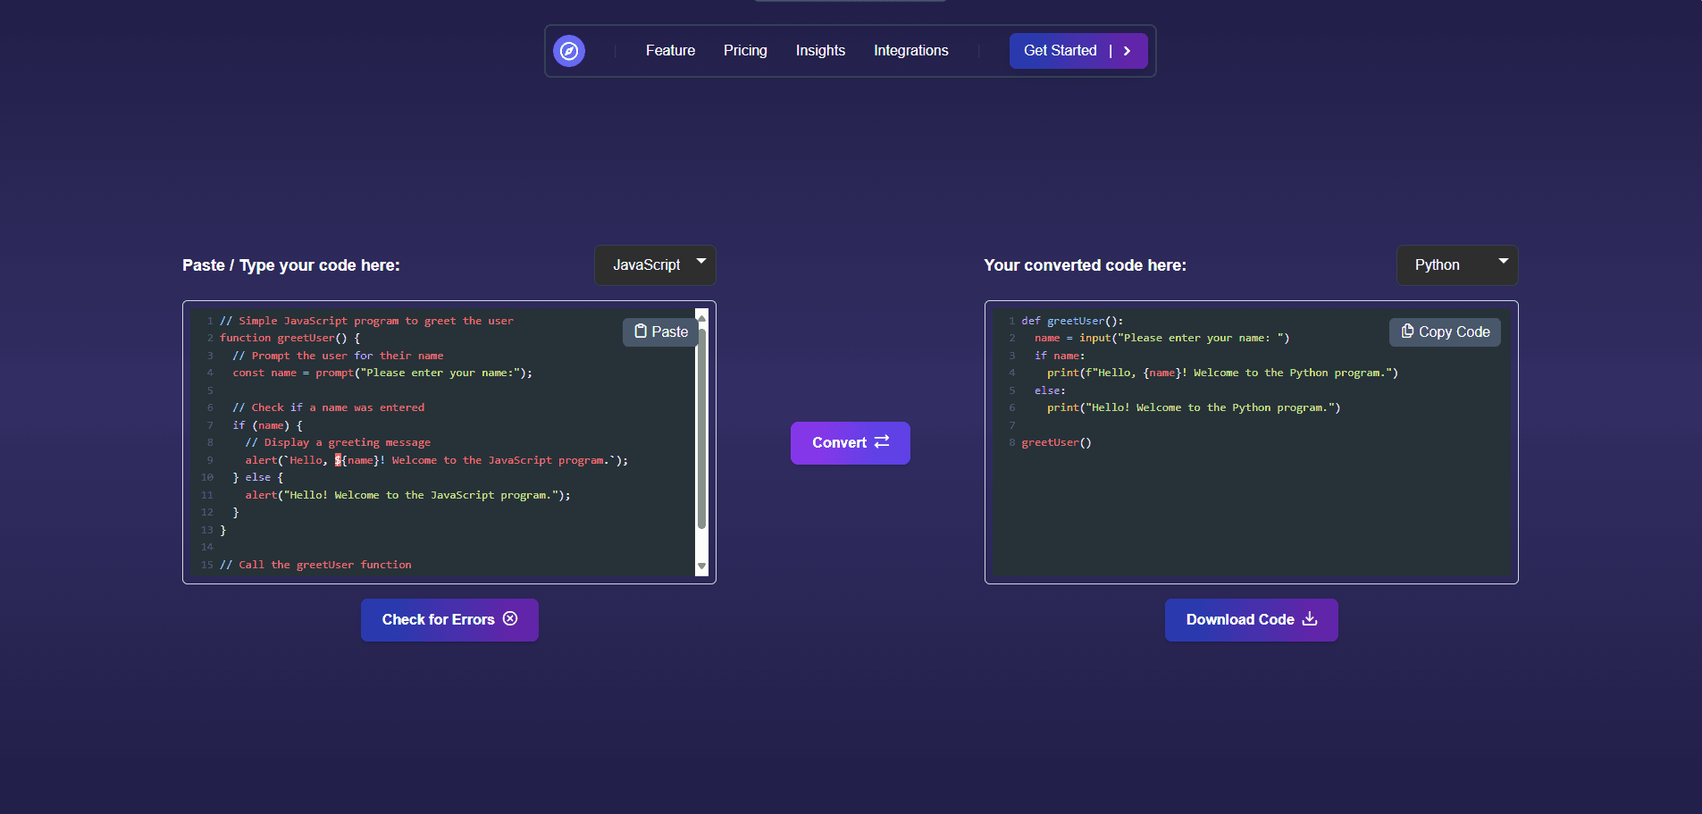1702x814 pixels.
Task: Open the JavaScript source language dropdown
Action: [656, 265]
